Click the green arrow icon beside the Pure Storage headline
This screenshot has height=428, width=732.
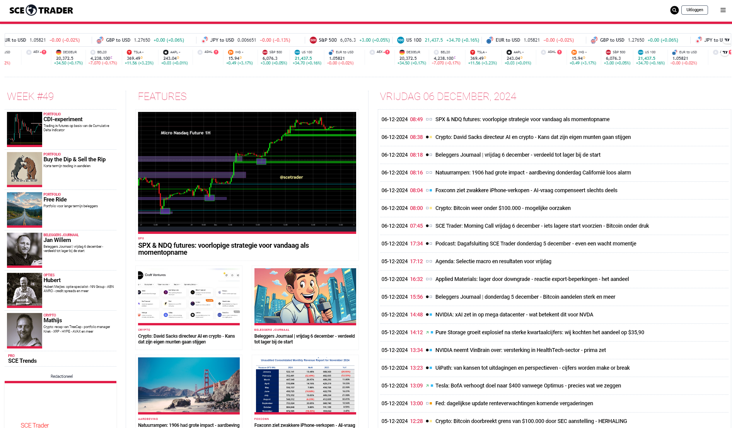427,332
